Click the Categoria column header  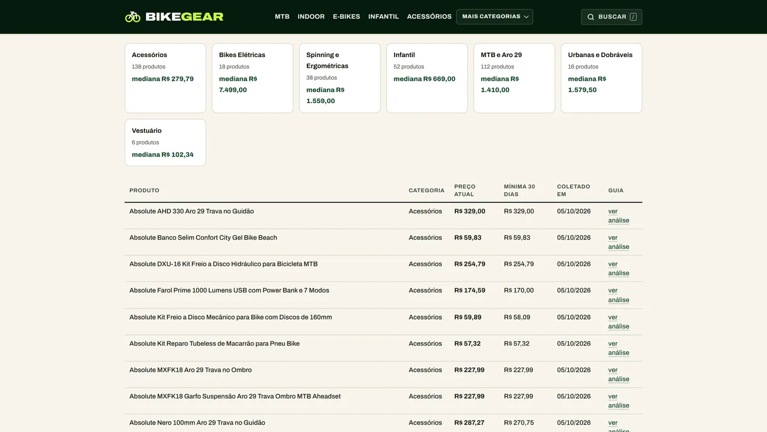(426, 191)
